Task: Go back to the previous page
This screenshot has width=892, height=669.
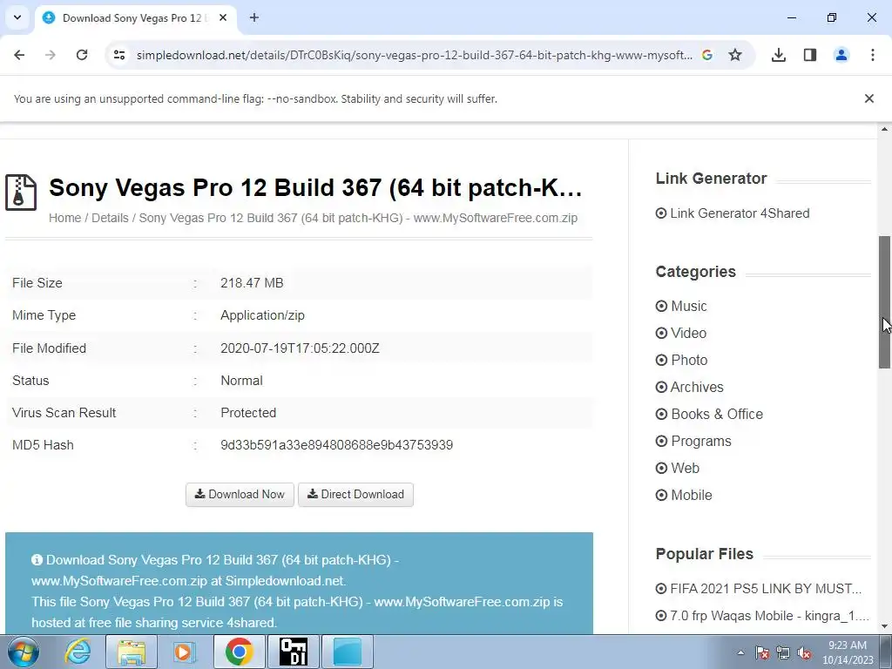Action: [19, 55]
